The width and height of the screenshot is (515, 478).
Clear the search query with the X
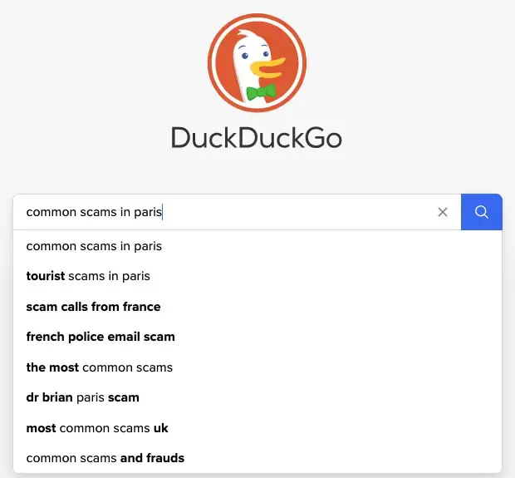point(443,212)
